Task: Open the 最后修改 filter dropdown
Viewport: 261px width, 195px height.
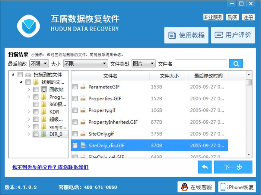Action: (x=39, y=64)
